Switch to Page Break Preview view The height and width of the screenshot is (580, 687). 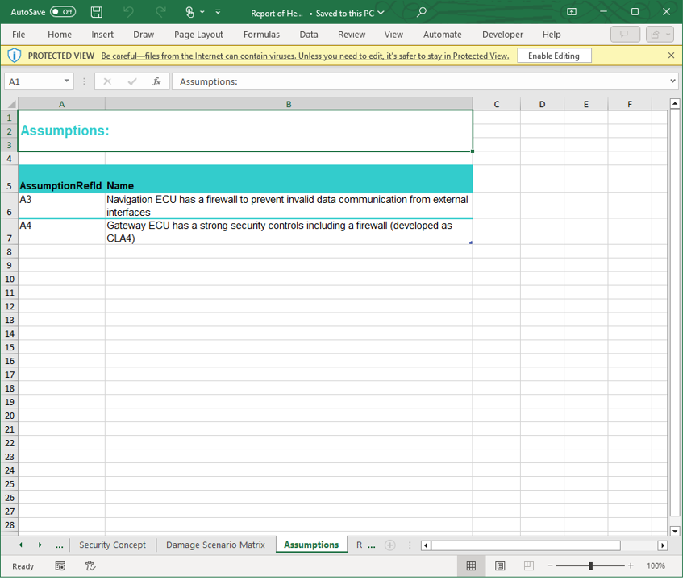pyautogui.click(x=528, y=566)
